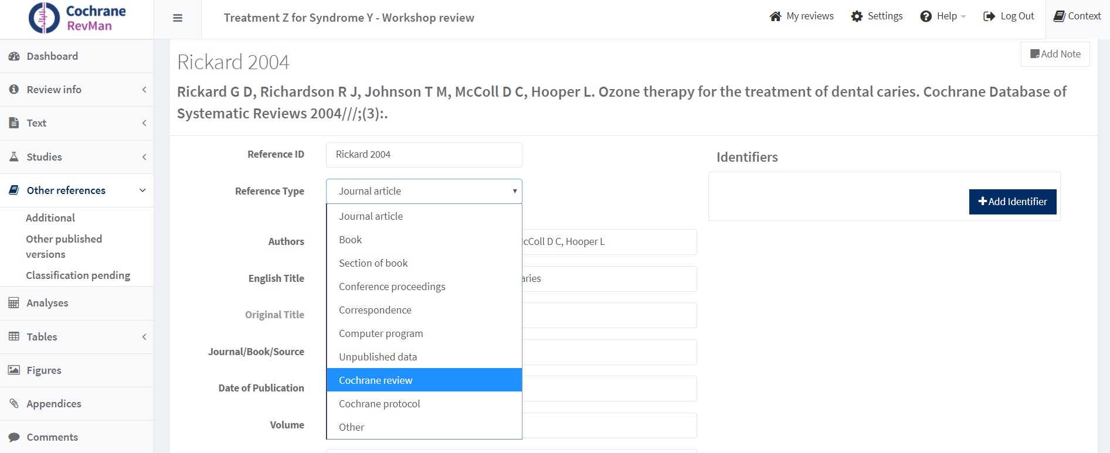Click the Add Identifier button
1110x453 pixels.
pyautogui.click(x=1012, y=202)
